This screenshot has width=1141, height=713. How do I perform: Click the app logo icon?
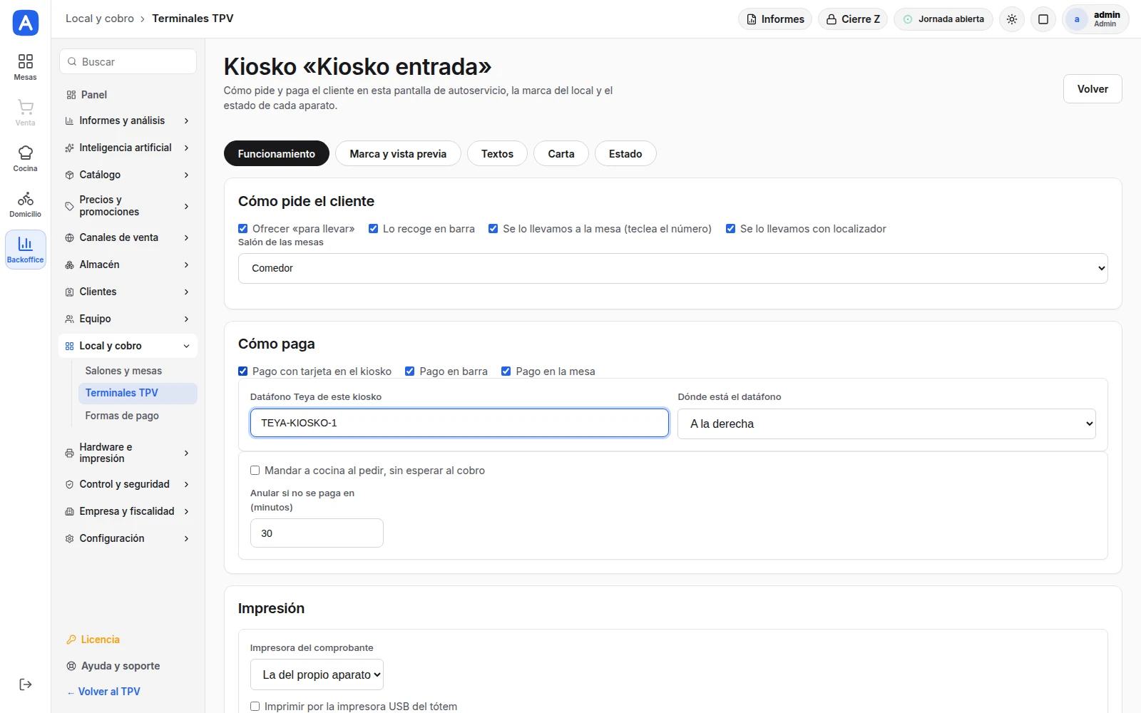pos(26,23)
